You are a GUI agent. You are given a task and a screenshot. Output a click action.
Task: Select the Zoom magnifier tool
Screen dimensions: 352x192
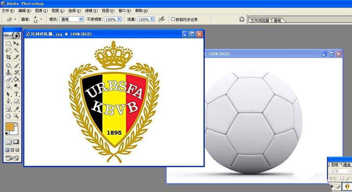click(x=16, y=116)
